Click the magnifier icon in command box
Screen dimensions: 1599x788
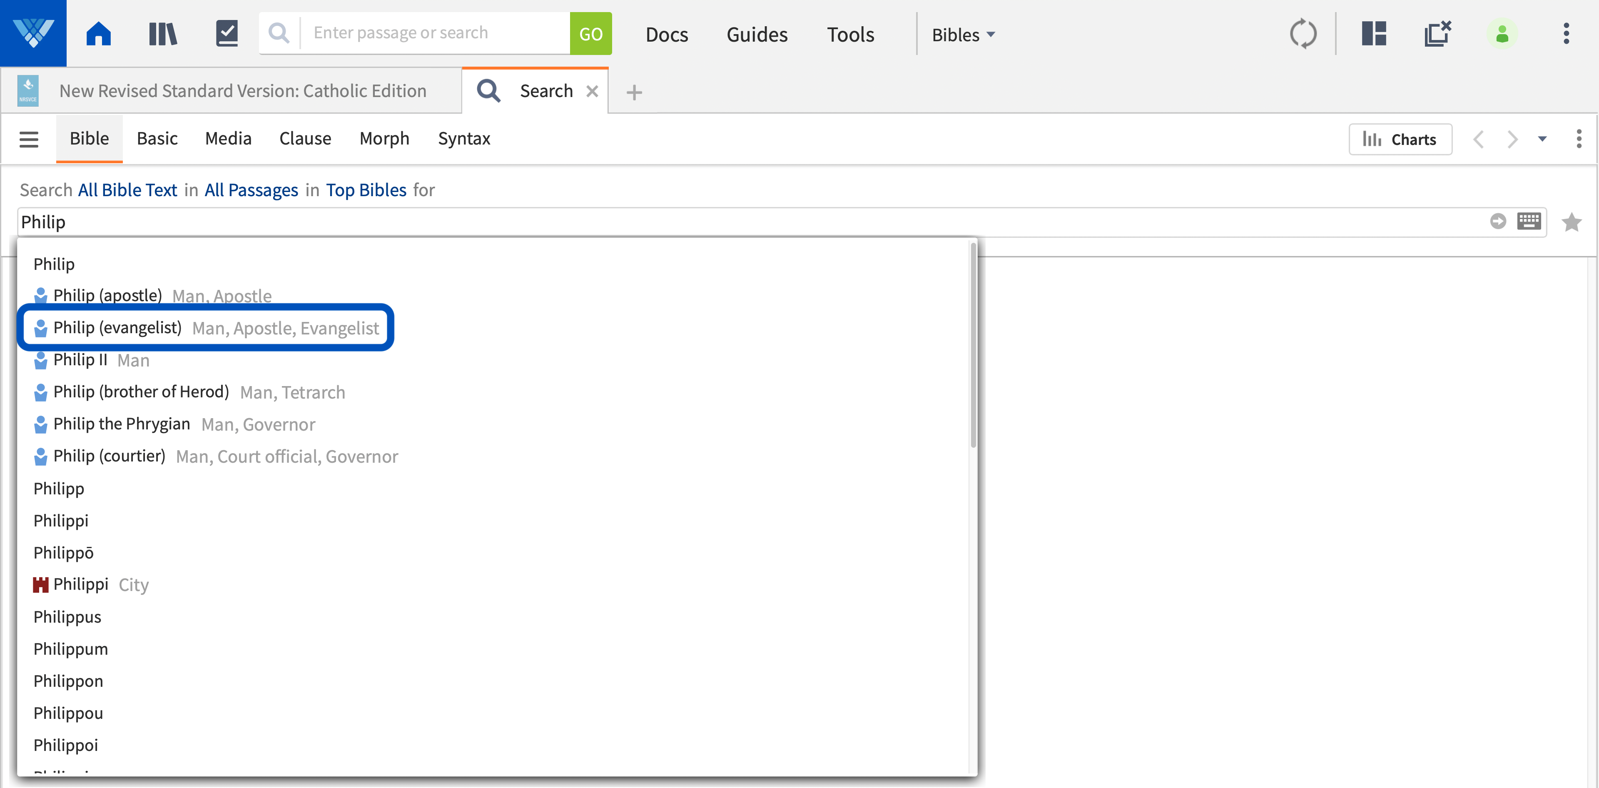(279, 33)
